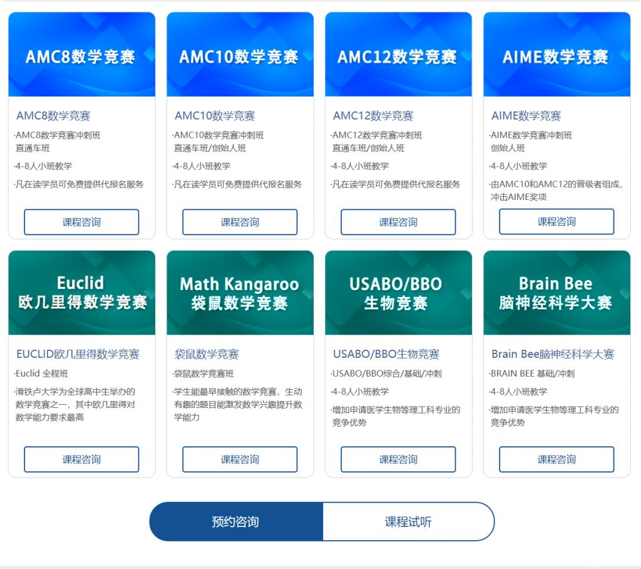Screen dimensions: 641x569
Task: Open the EUCLID欧几里得数学竞赛 title link
Action: point(77,355)
